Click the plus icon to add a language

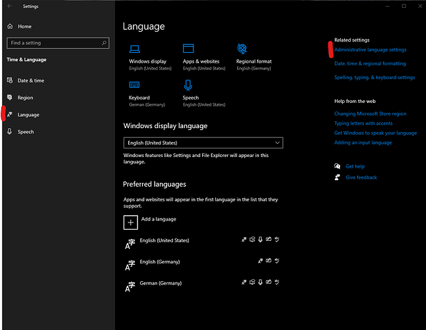pyautogui.click(x=130, y=222)
